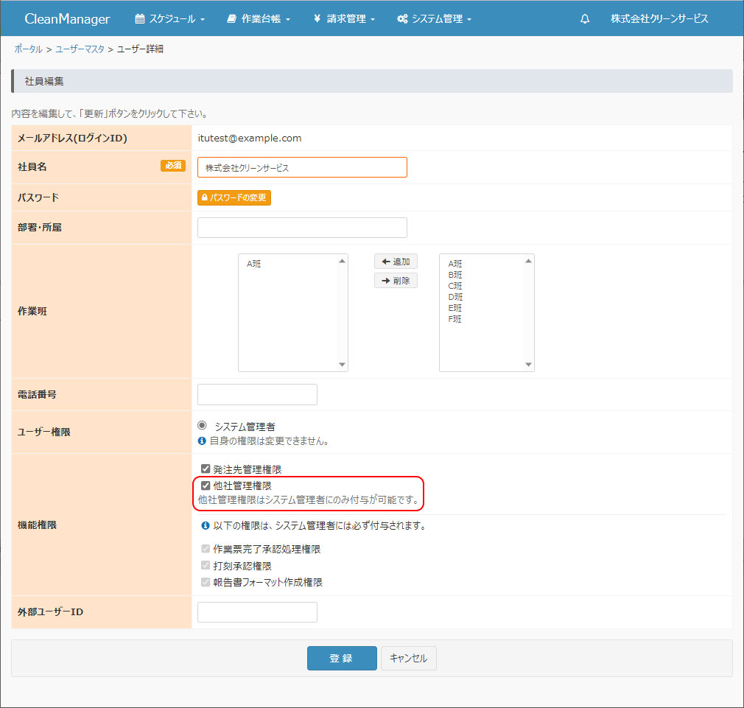Expand the 作業台帳 menu
The width and height of the screenshot is (744, 708).
[259, 19]
